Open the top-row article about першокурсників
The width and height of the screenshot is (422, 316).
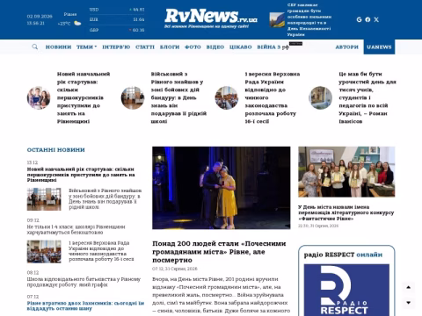pos(84,97)
